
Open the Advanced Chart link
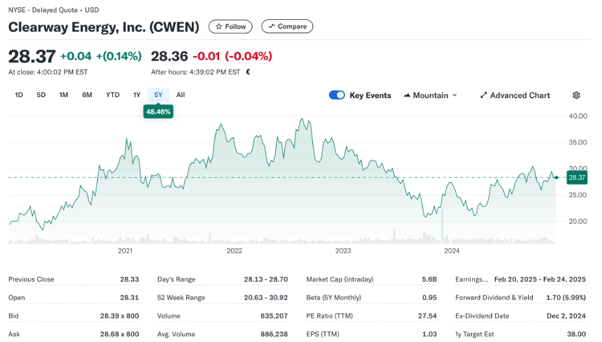point(519,95)
